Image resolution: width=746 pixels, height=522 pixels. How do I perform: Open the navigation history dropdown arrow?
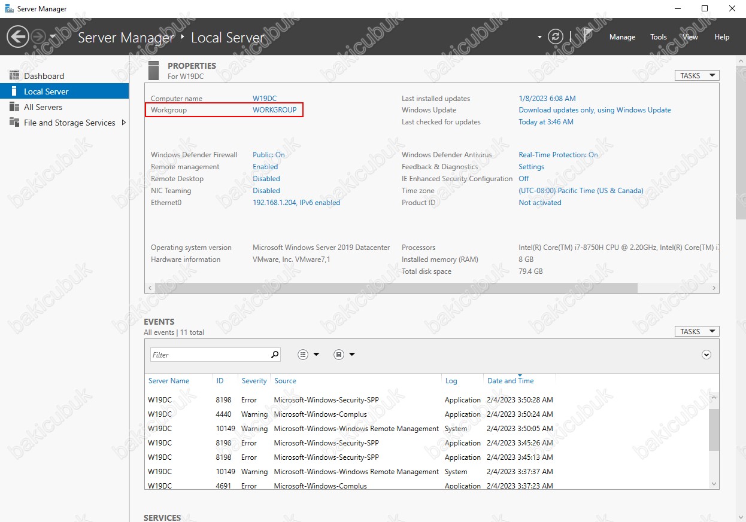point(53,37)
